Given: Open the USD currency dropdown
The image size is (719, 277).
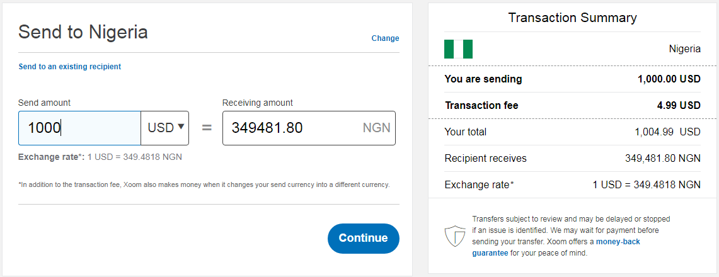Looking at the screenshot, I should (x=165, y=128).
